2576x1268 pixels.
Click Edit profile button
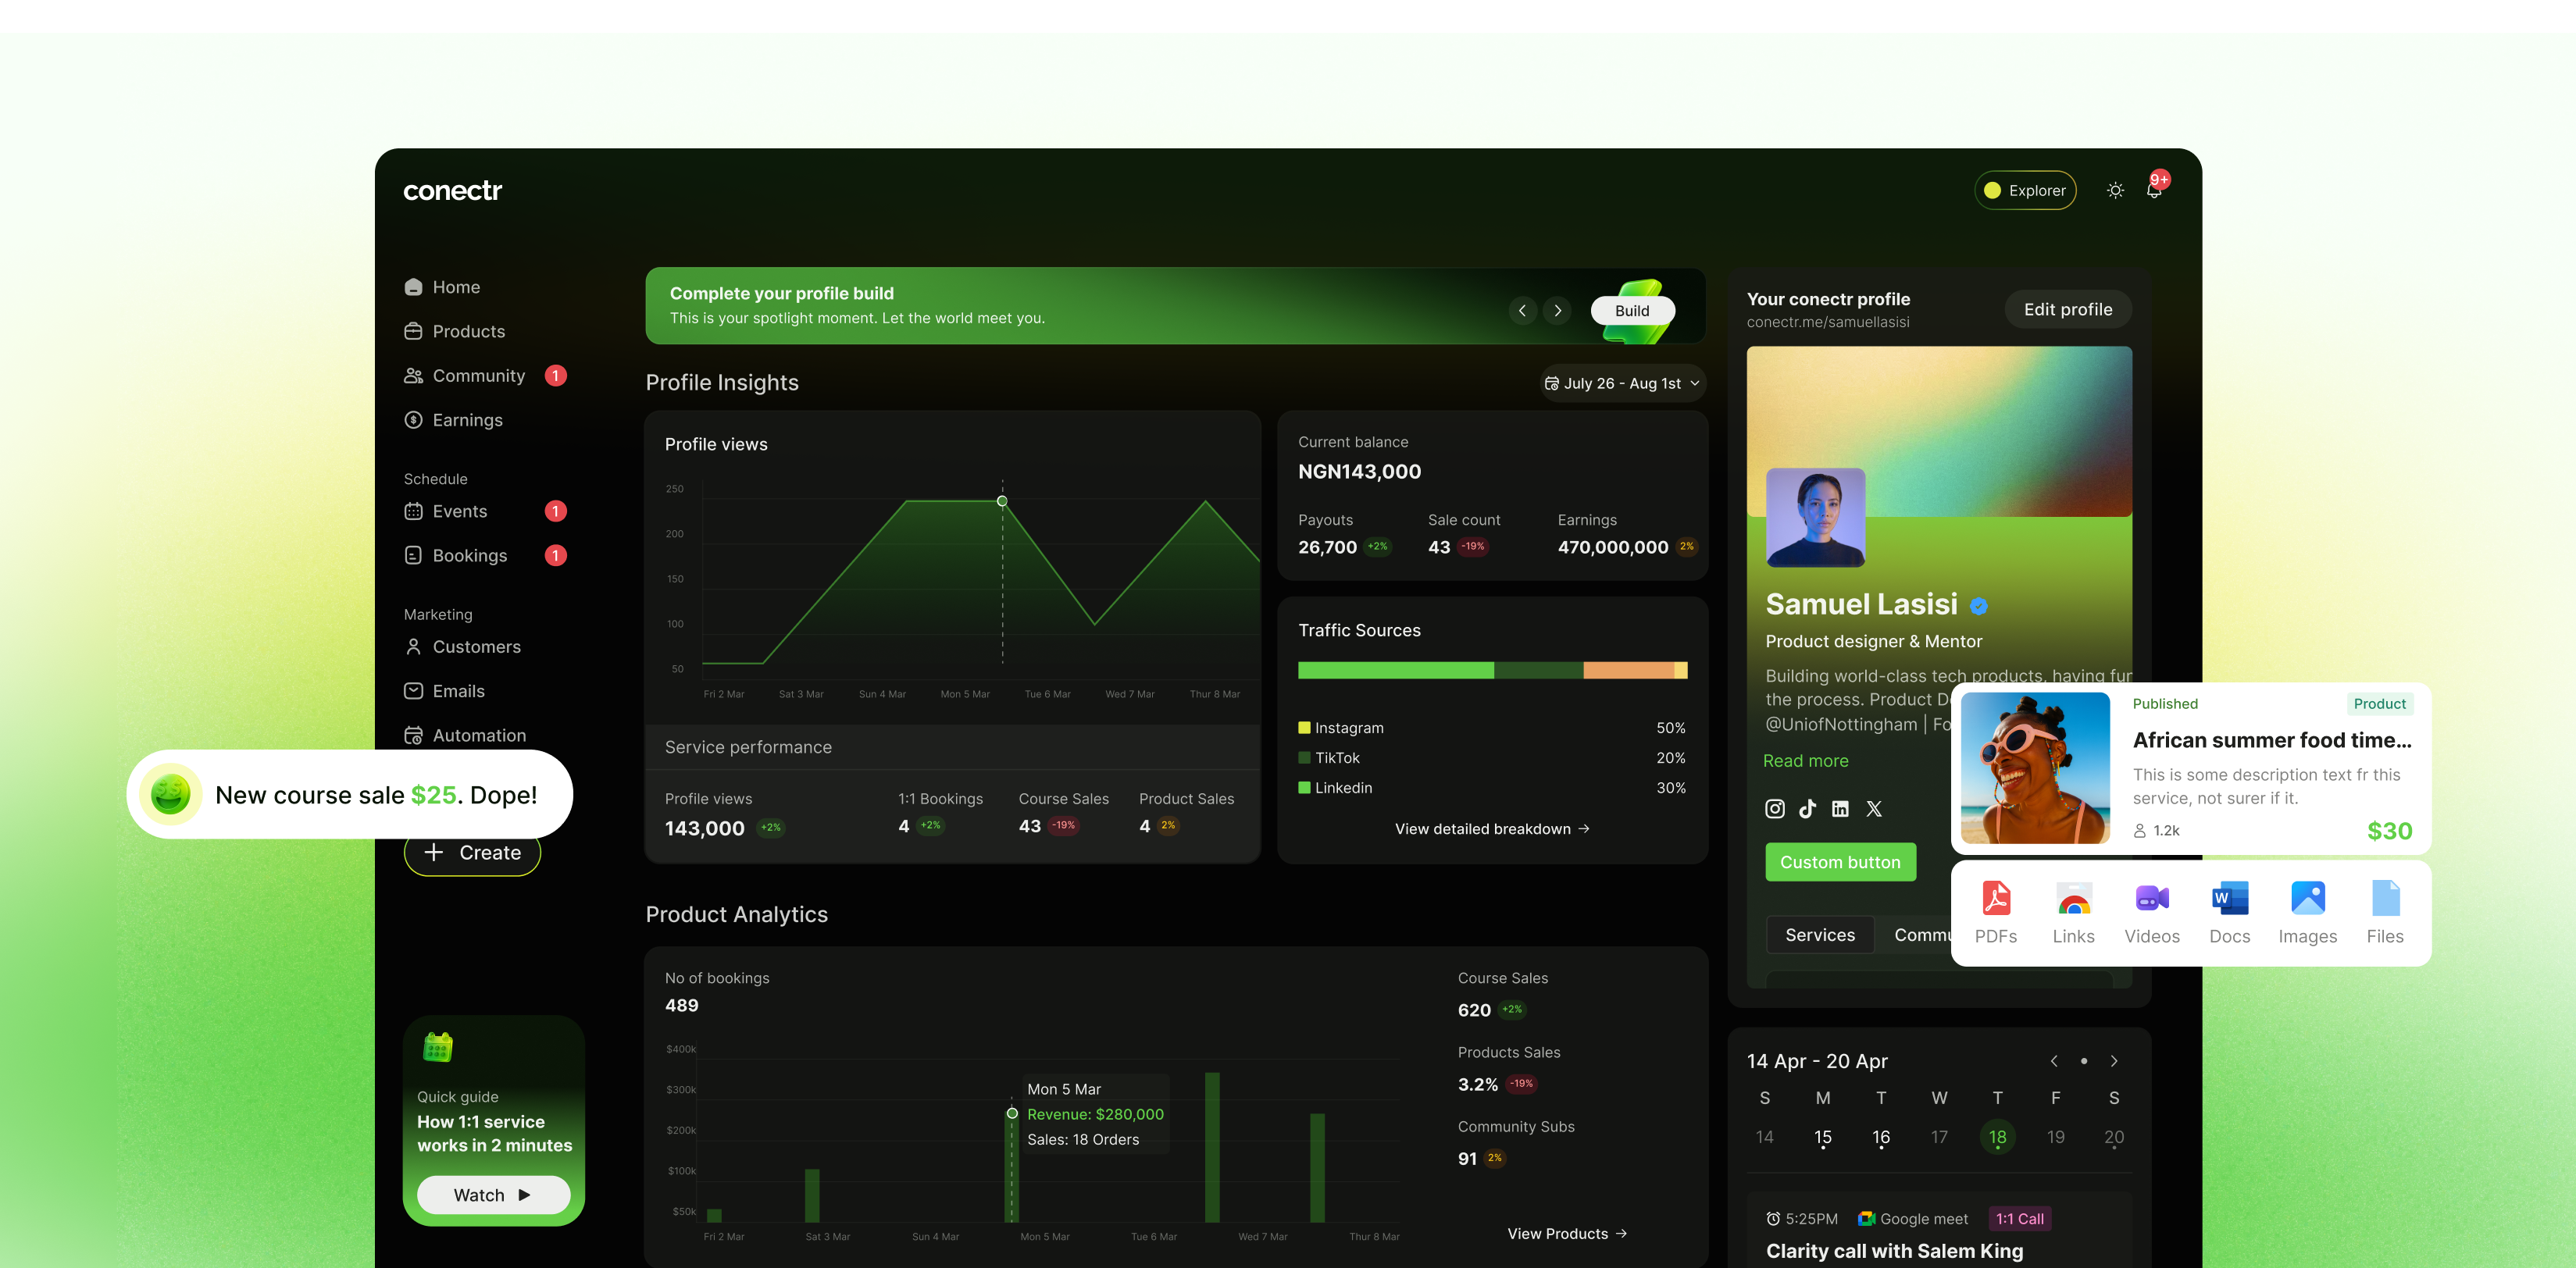tap(2068, 309)
